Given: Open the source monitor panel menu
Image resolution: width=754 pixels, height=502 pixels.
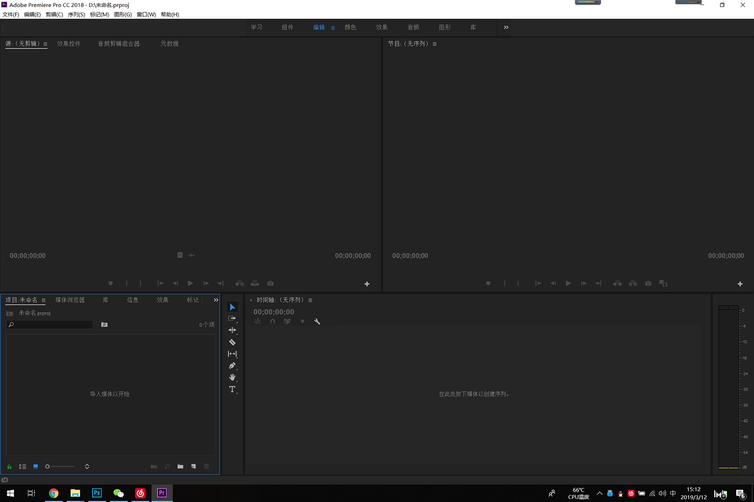Looking at the screenshot, I should (x=45, y=43).
